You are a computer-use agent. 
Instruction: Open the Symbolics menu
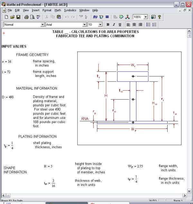click(70, 10)
